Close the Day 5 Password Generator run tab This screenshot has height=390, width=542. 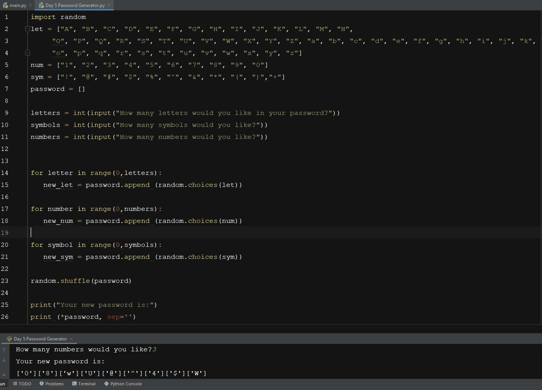[71, 339]
